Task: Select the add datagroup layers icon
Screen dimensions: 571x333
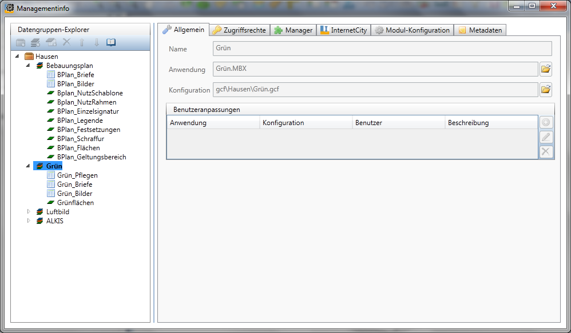Action: tap(36, 42)
